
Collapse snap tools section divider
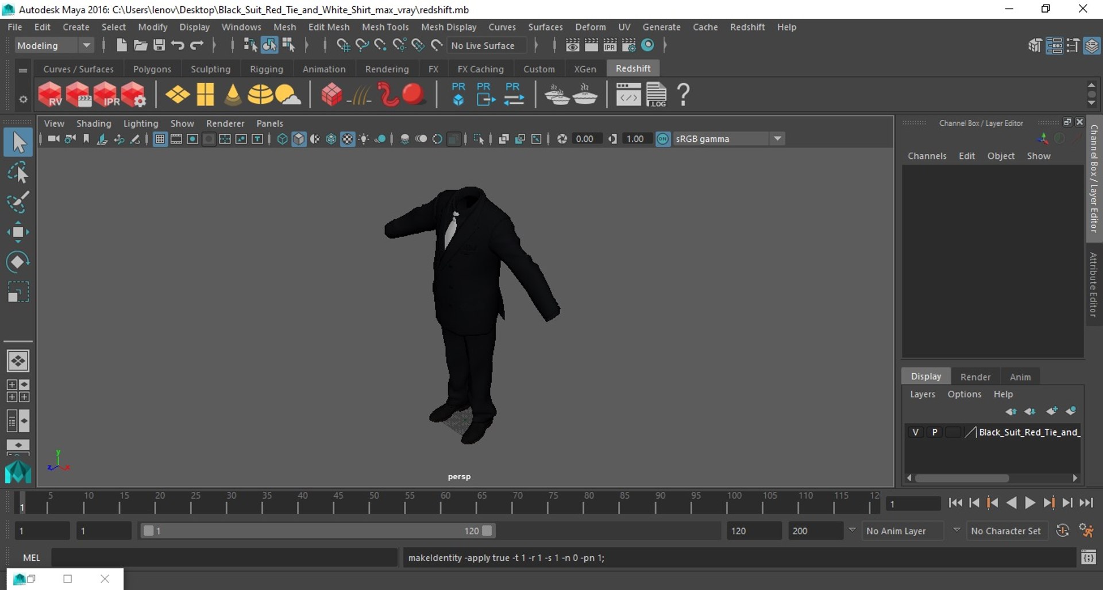(x=325, y=45)
